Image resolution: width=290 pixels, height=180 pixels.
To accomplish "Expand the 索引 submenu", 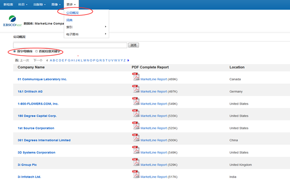I will pos(86,27).
